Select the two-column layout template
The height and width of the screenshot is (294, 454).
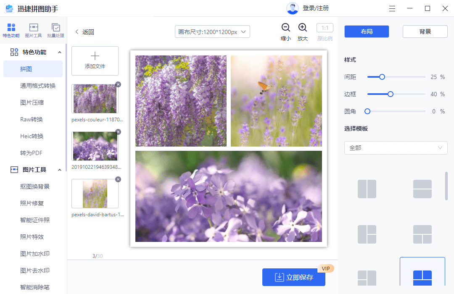coord(367,189)
